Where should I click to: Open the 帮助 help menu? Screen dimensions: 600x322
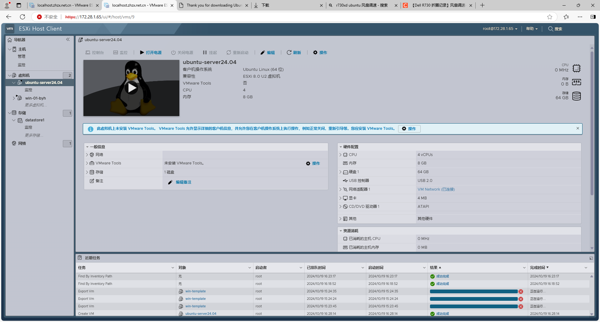pyautogui.click(x=532, y=29)
